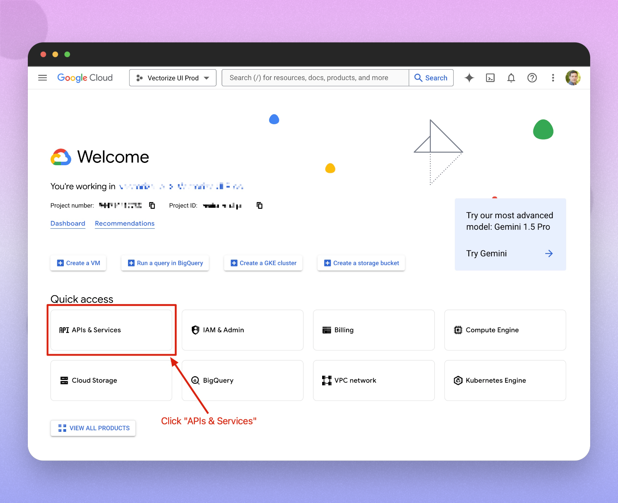Open the Recommendations link

pyautogui.click(x=125, y=224)
